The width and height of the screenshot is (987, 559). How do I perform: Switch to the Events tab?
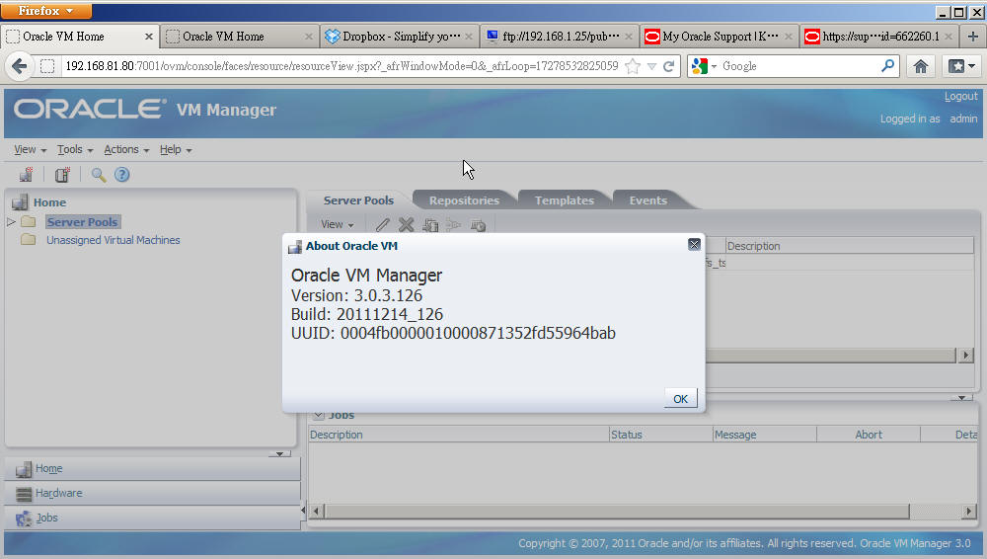(647, 200)
